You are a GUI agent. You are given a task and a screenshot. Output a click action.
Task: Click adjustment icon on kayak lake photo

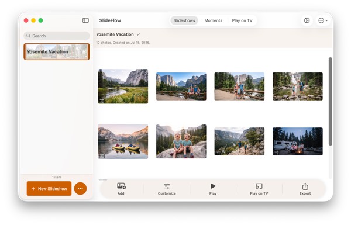(x=102, y=156)
